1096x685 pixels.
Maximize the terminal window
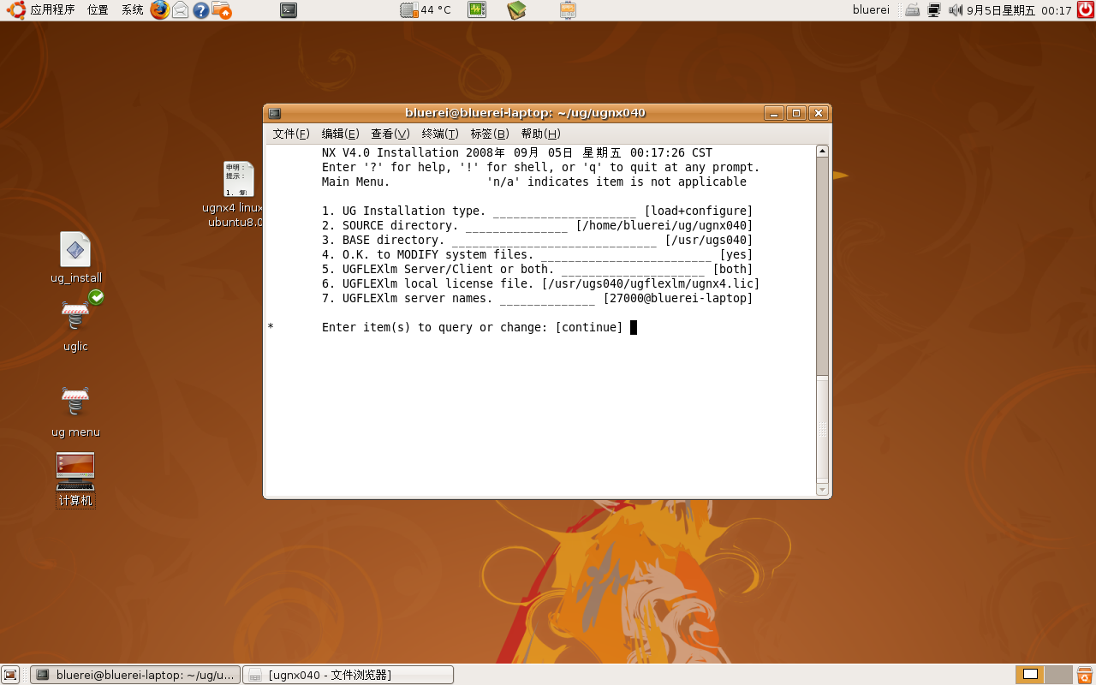(x=796, y=113)
